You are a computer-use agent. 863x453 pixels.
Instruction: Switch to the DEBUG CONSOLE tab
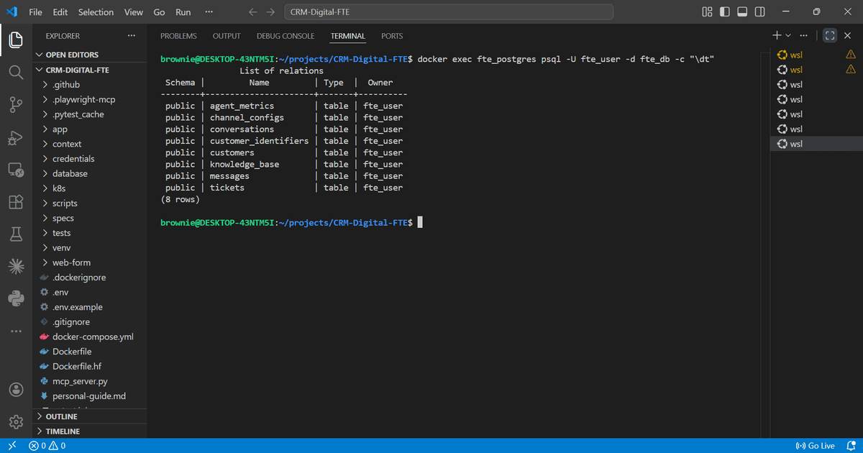pos(286,35)
